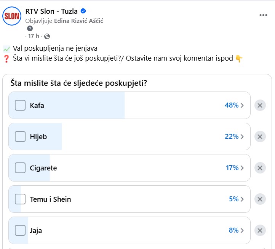Click the question mark help icon
The width and height of the screenshot is (275, 249).
pos(30,29)
